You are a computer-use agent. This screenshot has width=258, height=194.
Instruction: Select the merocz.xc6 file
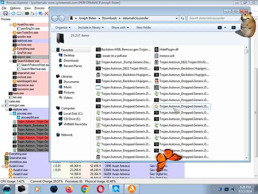tap(165, 56)
